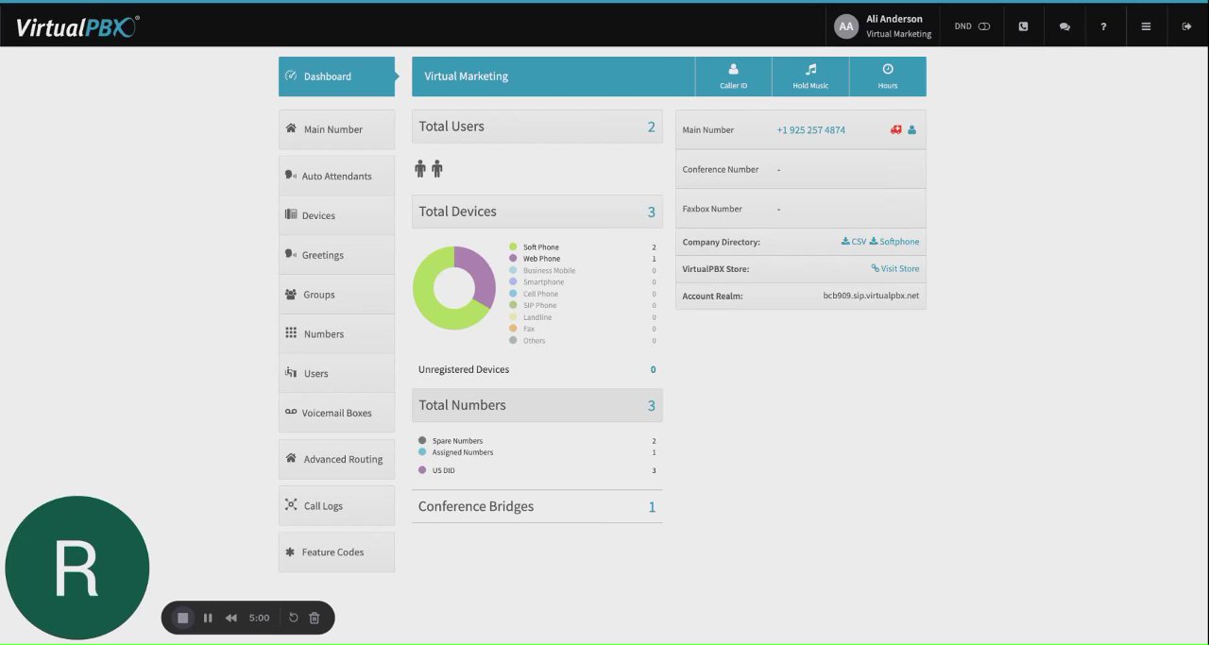Image resolution: width=1209 pixels, height=645 pixels.
Task: Visit the VirtualPBX Store link
Action: (895, 269)
